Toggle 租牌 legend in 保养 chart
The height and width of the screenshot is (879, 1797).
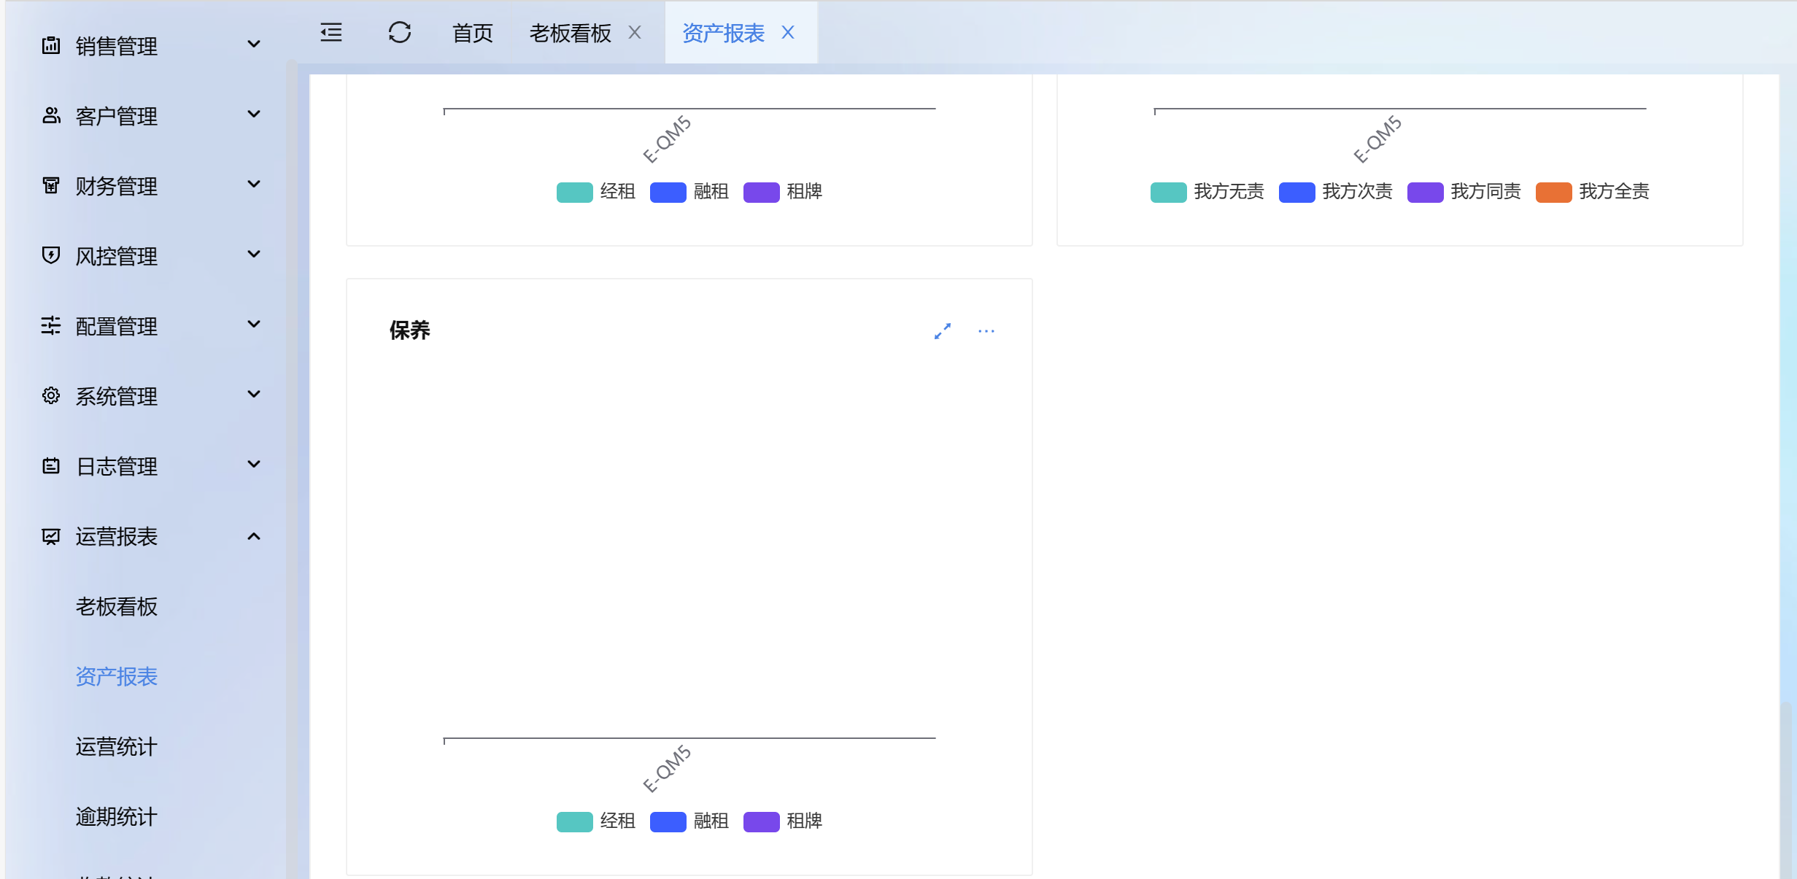point(783,821)
